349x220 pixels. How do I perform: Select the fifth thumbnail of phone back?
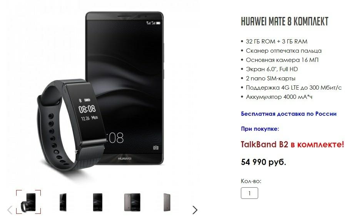coord(167,202)
